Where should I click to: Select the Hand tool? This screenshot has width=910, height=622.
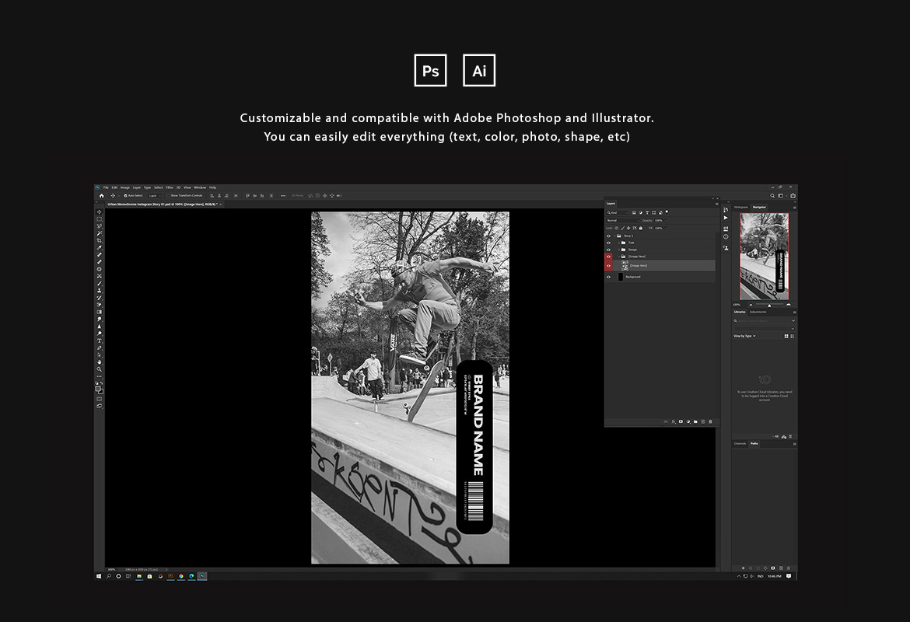point(99,362)
